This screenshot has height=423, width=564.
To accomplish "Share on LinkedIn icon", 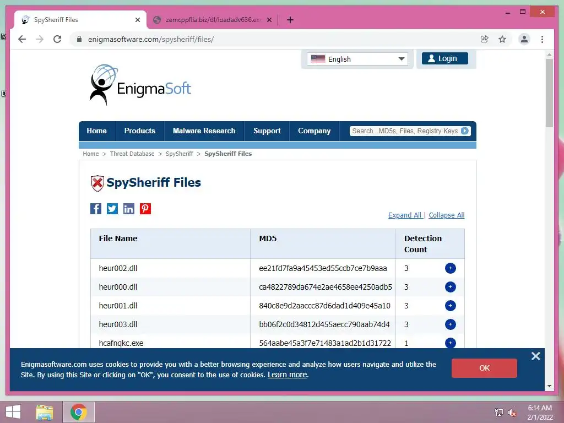I will tap(129, 209).
